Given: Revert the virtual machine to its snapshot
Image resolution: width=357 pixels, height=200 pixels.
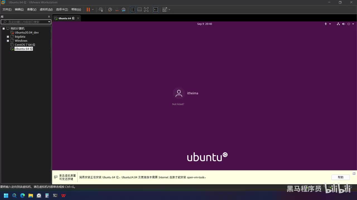Looking at the screenshot, I should coord(117,9).
